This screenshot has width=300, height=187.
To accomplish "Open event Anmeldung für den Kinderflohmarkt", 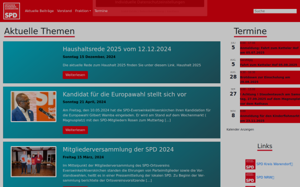I will click(270, 118).
